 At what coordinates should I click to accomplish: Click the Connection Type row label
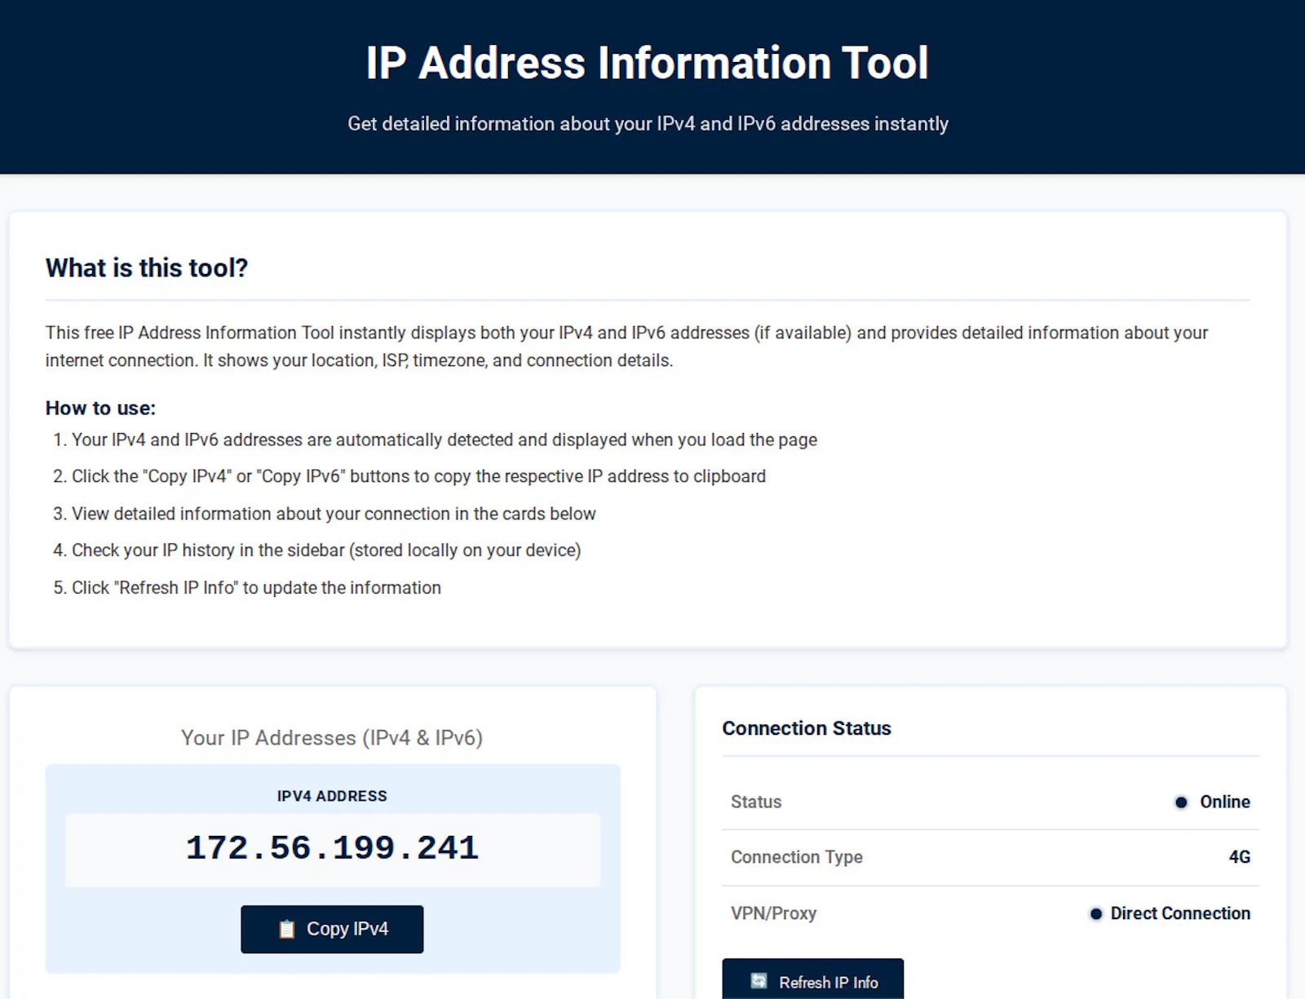point(797,857)
